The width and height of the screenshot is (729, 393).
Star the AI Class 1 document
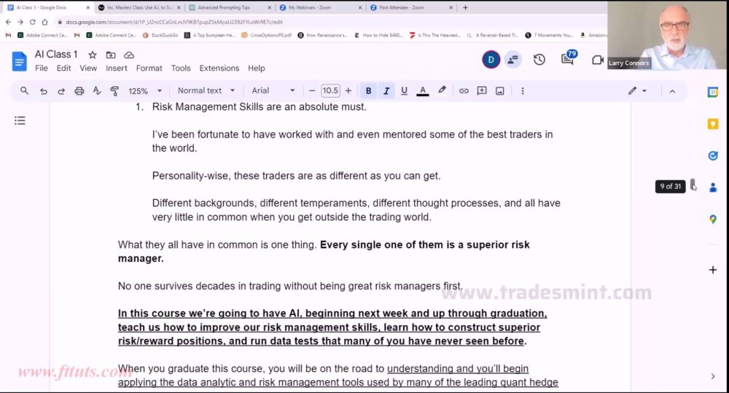pos(93,55)
